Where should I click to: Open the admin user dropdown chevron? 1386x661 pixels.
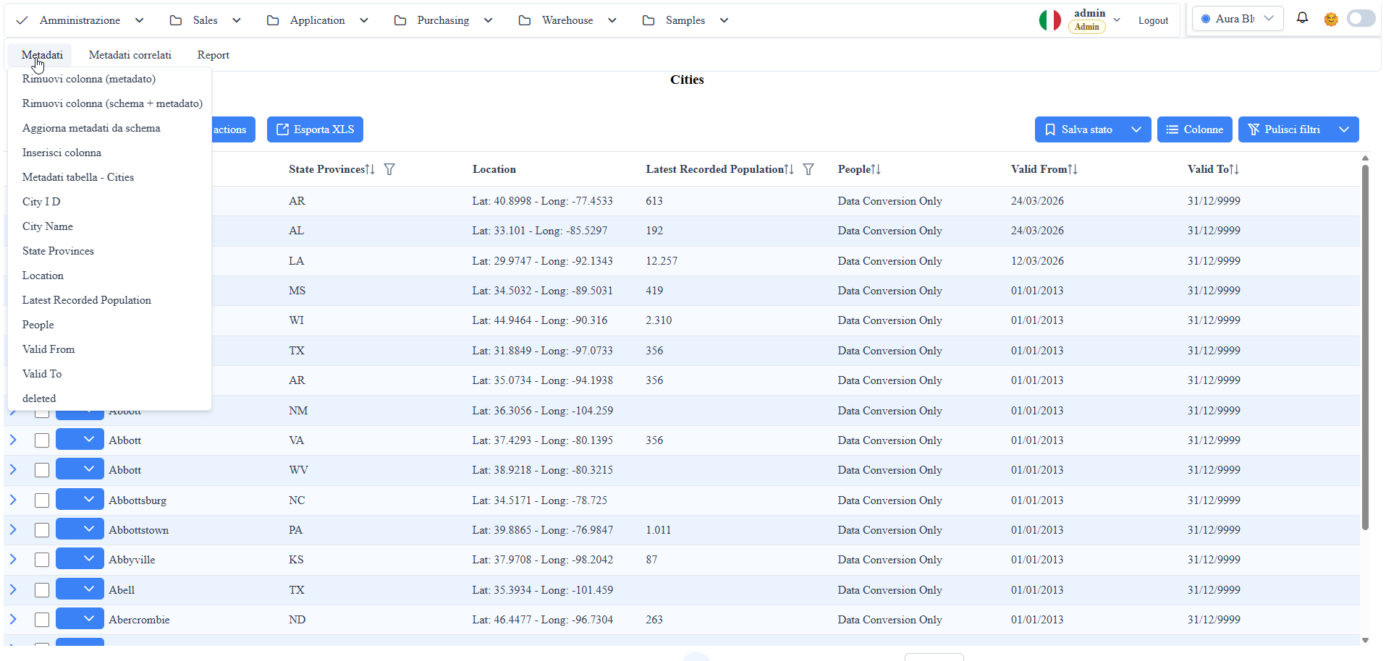tap(1117, 20)
